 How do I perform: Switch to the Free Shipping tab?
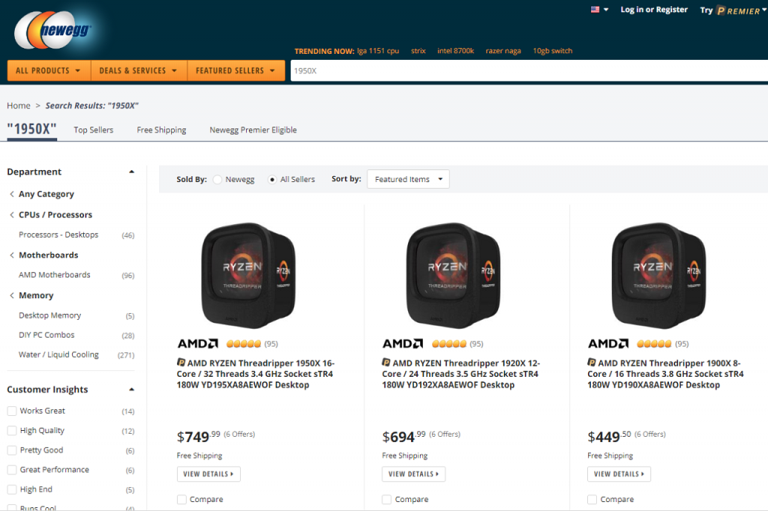[162, 130]
